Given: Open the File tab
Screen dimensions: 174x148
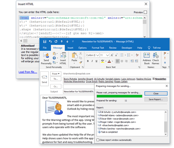Looking at the screenshot, I should pos(45,48).
